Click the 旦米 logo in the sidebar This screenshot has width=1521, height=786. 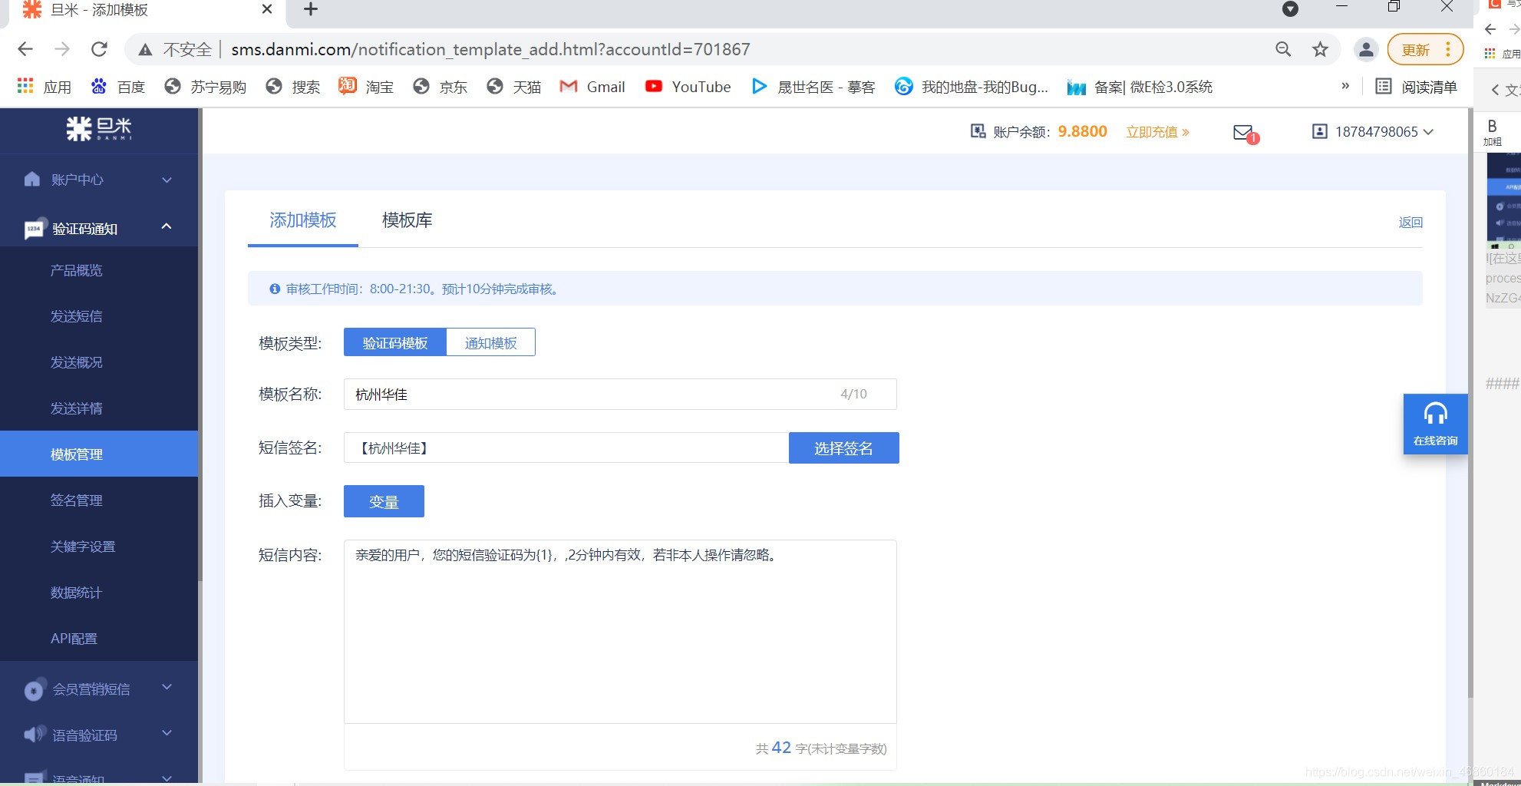98,129
